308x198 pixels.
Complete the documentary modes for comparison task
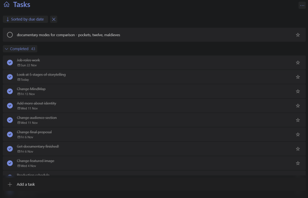10,35
